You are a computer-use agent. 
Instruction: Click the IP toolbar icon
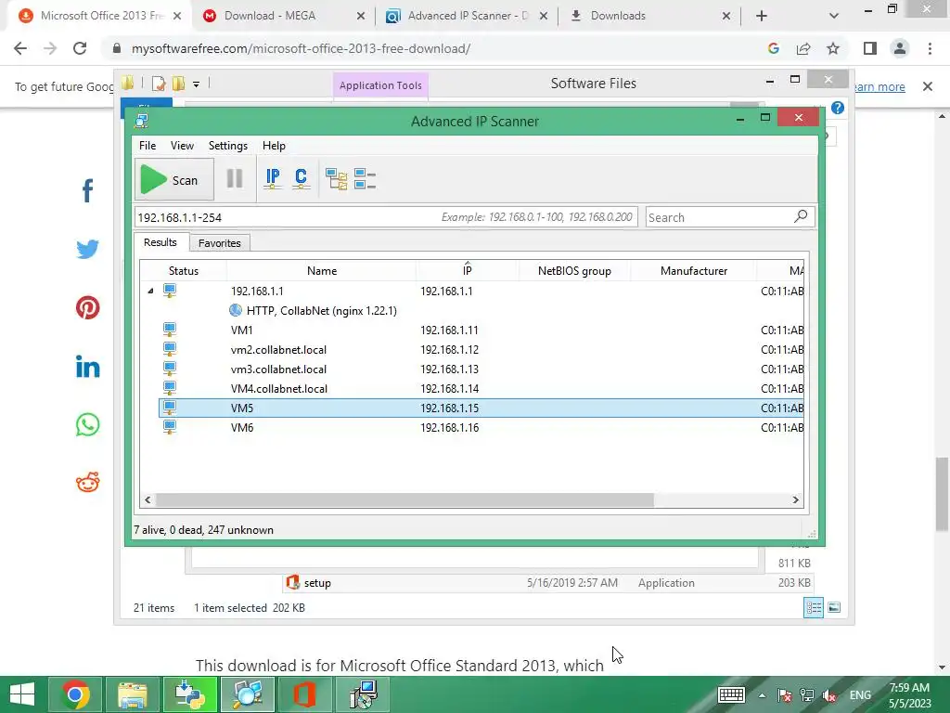pos(273,179)
